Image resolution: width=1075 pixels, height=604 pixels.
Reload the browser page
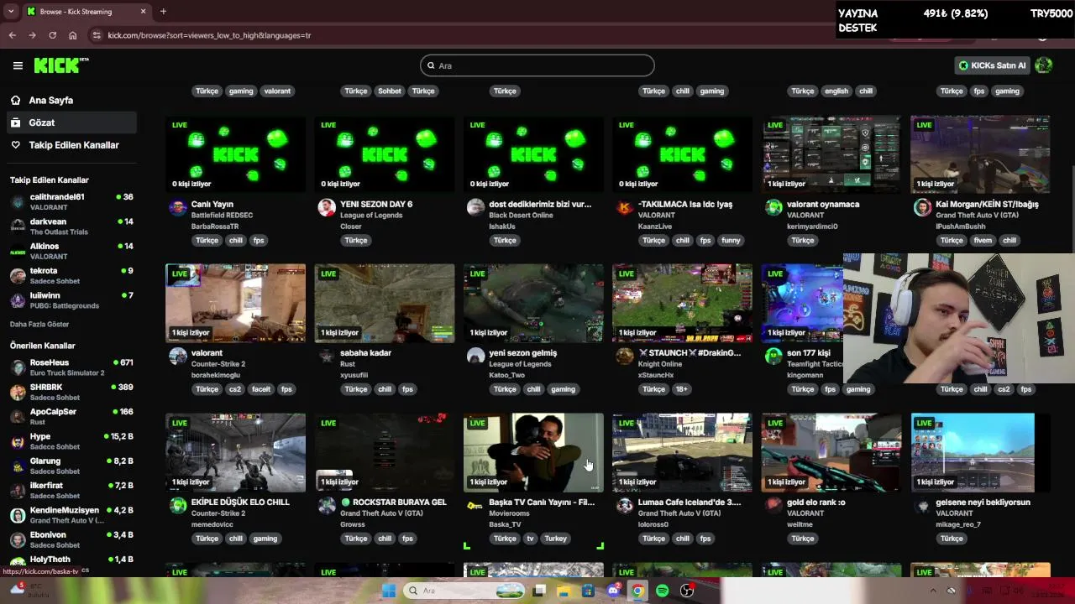tap(52, 35)
